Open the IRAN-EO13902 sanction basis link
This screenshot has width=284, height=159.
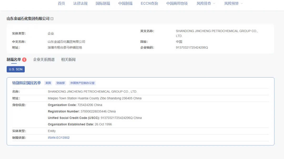click(59, 138)
